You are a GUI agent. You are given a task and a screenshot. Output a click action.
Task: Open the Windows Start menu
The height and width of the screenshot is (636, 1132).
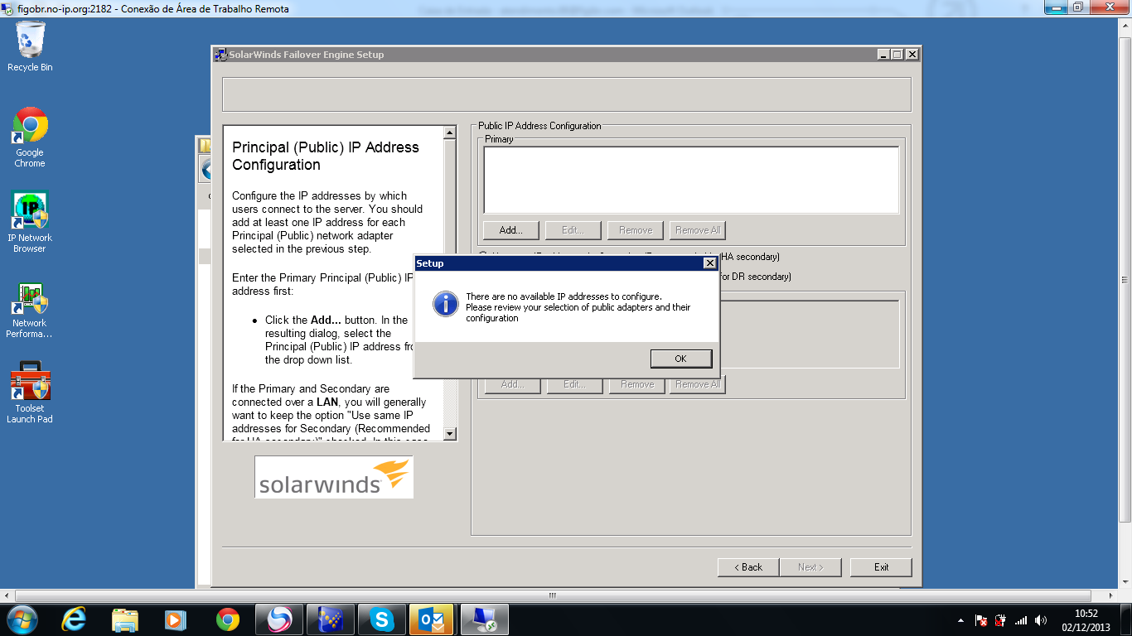22,619
